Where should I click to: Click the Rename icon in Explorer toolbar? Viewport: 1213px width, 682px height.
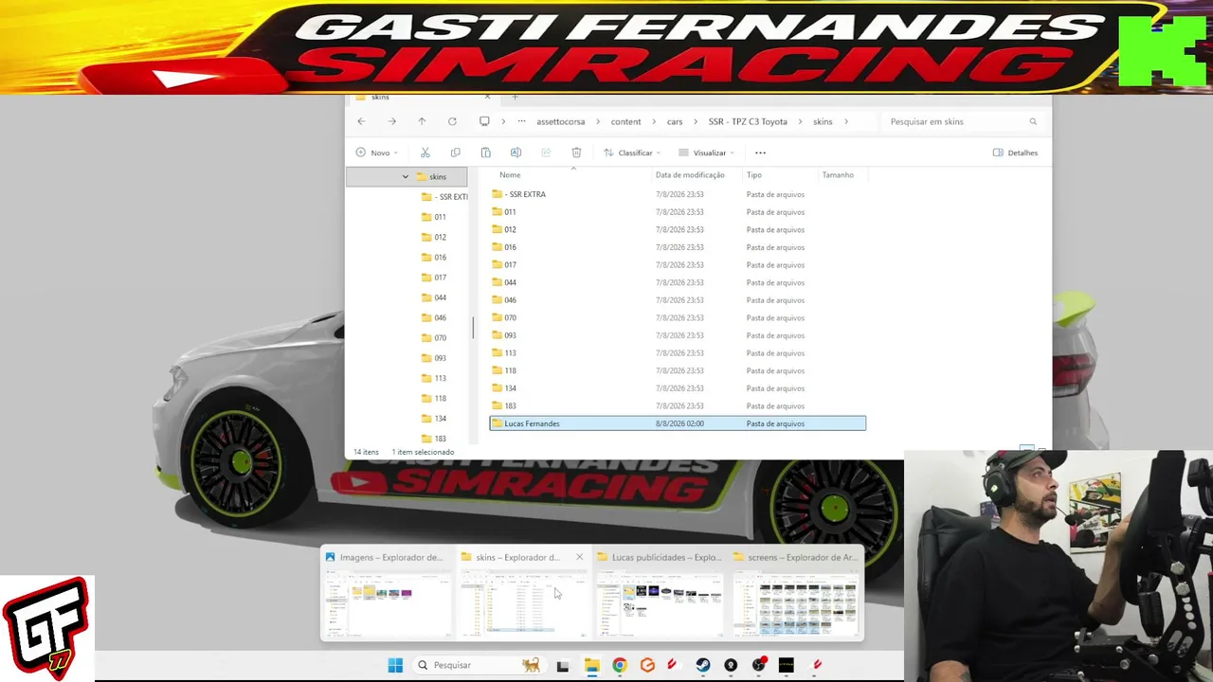(x=516, y=153)
